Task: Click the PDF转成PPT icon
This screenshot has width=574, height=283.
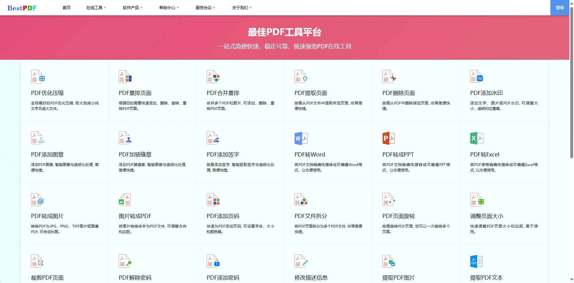Action: click(389, 138)
